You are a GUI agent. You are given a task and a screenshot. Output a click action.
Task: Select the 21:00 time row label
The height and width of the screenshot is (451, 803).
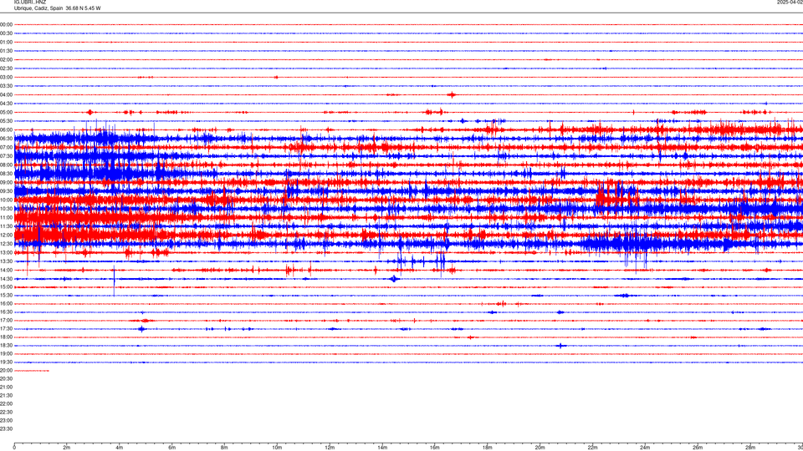6,387
